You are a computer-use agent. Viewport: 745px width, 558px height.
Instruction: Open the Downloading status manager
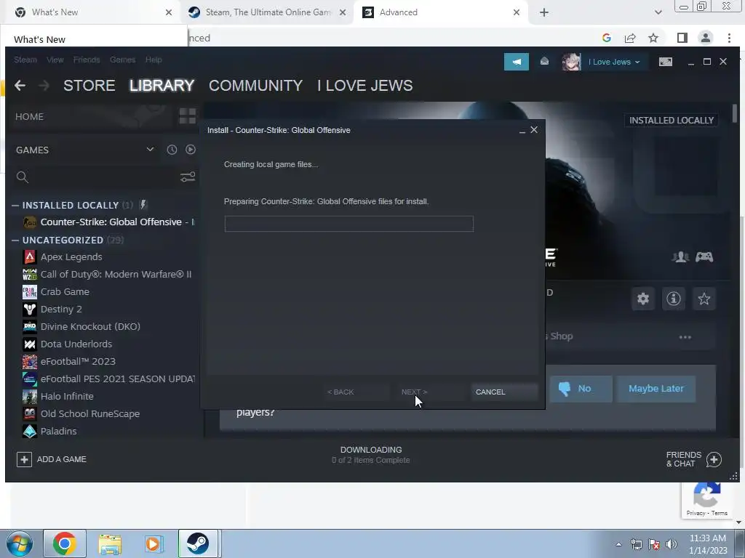tap(371, 455)
